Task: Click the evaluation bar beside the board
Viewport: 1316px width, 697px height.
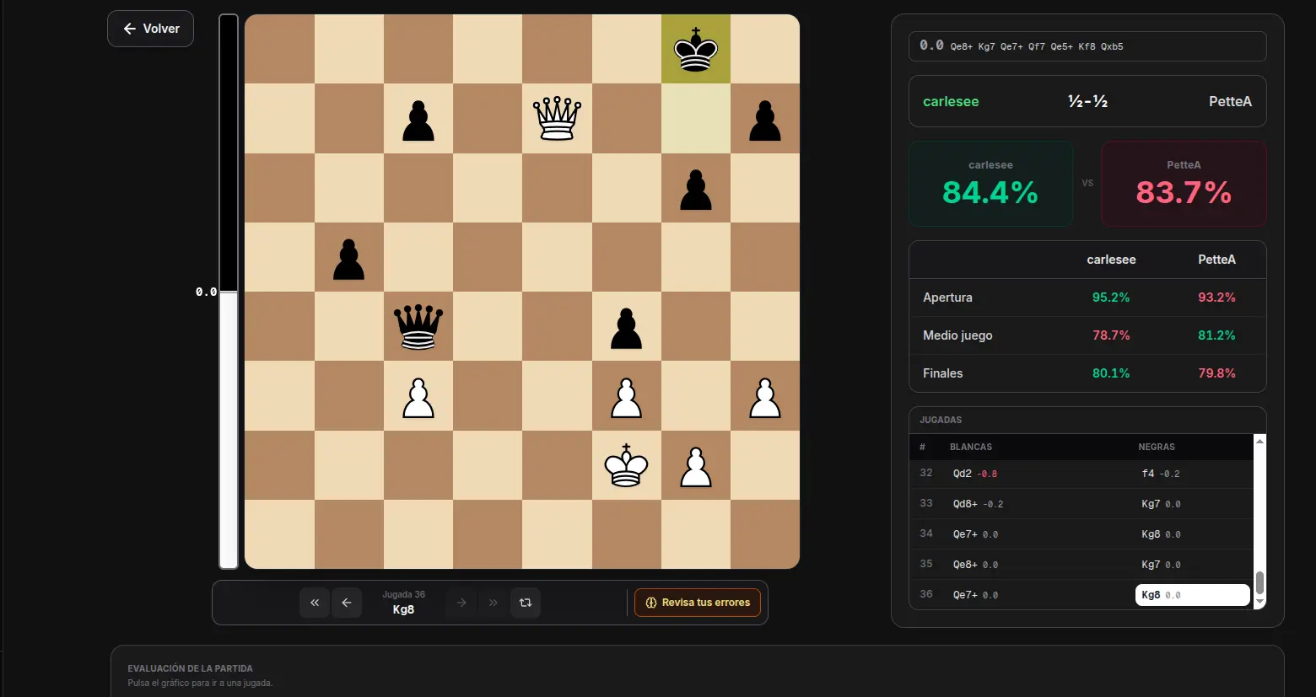Action: (229, 292)
